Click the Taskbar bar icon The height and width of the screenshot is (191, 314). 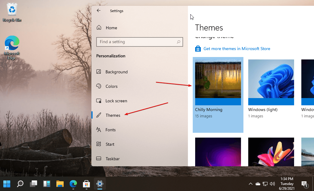[99, 158]
